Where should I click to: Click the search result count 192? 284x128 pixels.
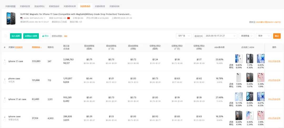(65, 36)
